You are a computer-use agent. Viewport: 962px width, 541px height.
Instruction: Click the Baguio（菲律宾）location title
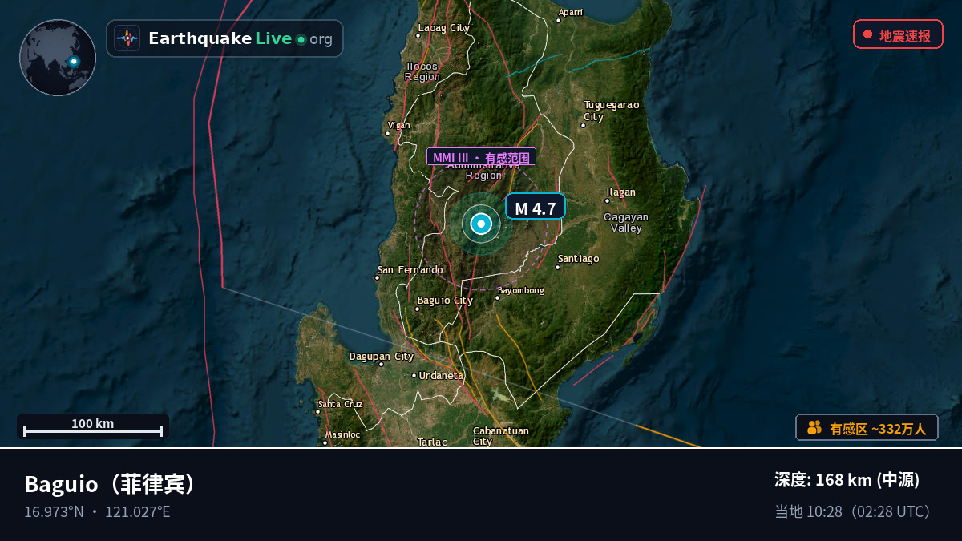click(x=111, y=484)
